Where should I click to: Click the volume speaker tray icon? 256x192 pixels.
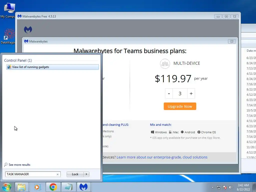click(x=231, y=187)
